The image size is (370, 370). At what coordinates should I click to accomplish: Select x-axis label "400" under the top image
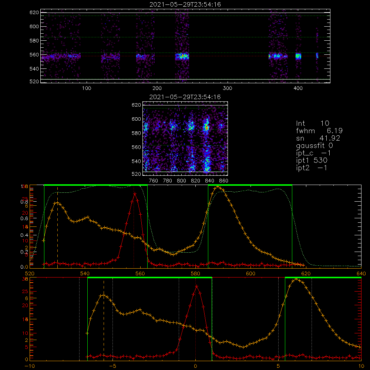298,88
